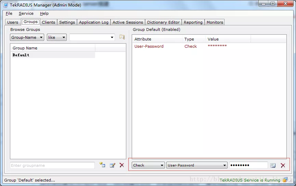This screenshot has width=296, height=186.
Task: Select the Default group in list
Action: click(x=21, y=55)
